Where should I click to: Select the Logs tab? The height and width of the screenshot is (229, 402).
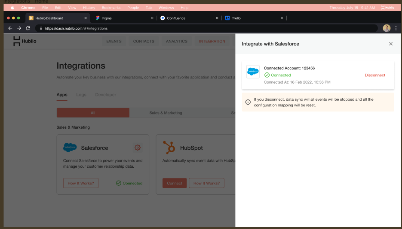point(81,95)
